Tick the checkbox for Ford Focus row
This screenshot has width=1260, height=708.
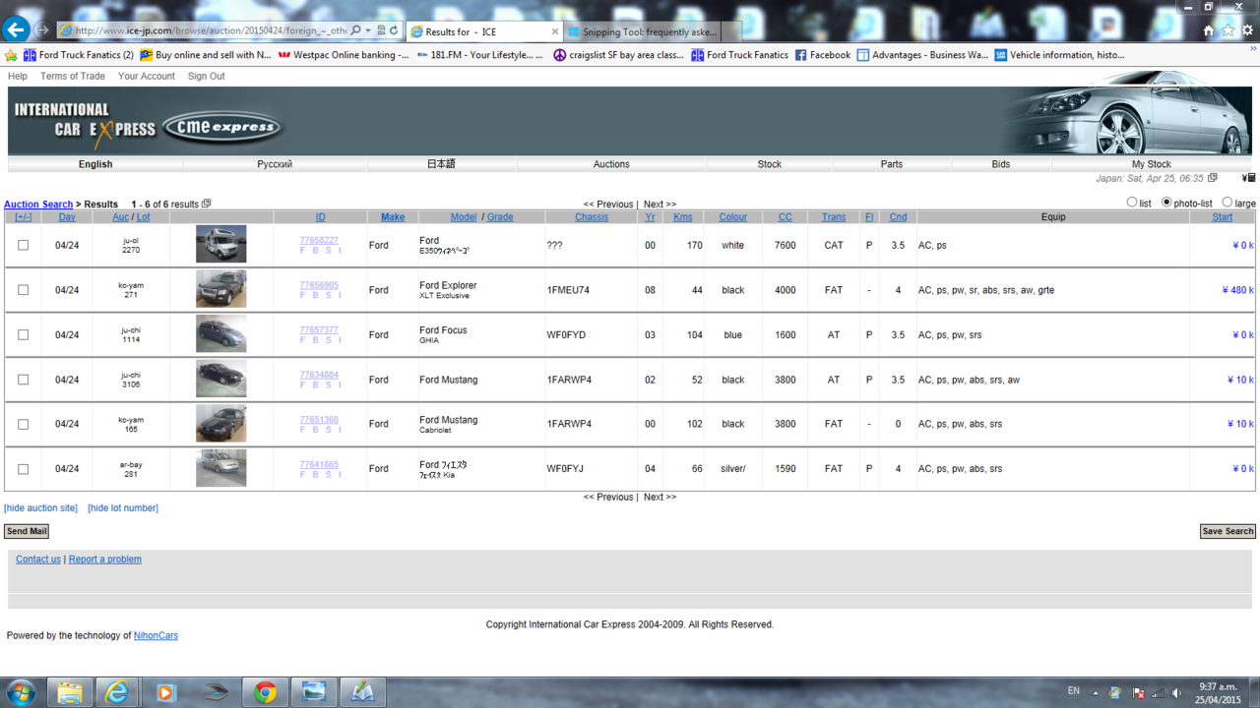pyautogui.click(x=23, y=334)
